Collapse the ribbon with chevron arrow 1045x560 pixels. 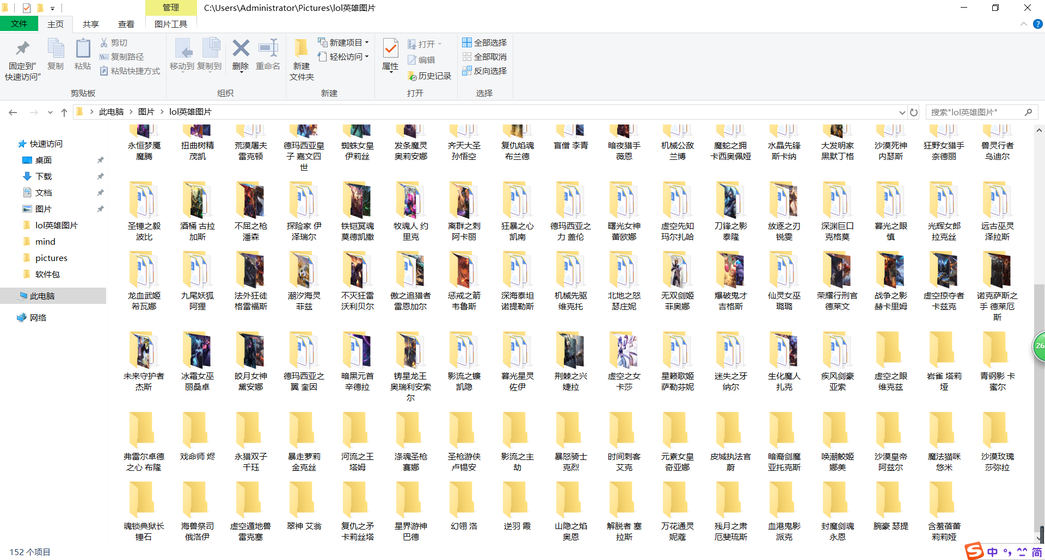point(1023,24)
